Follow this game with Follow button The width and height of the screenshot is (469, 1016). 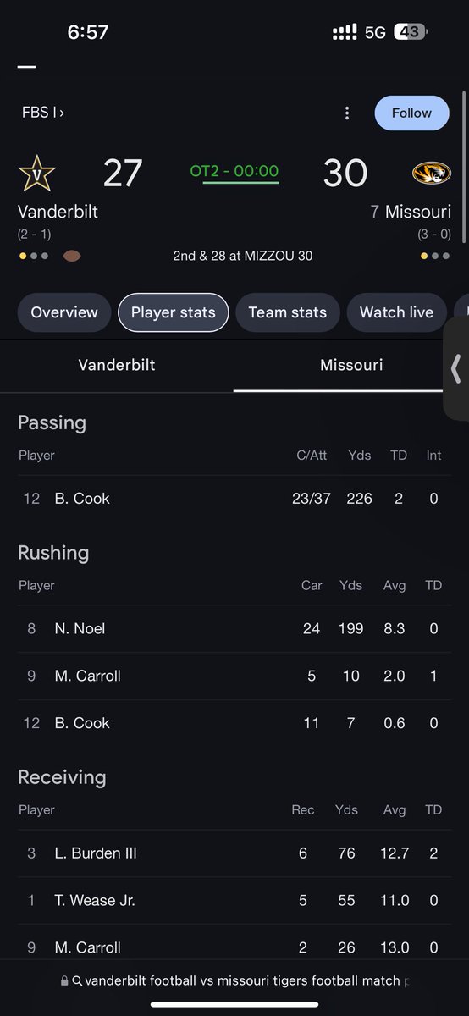tap(412, 113)
